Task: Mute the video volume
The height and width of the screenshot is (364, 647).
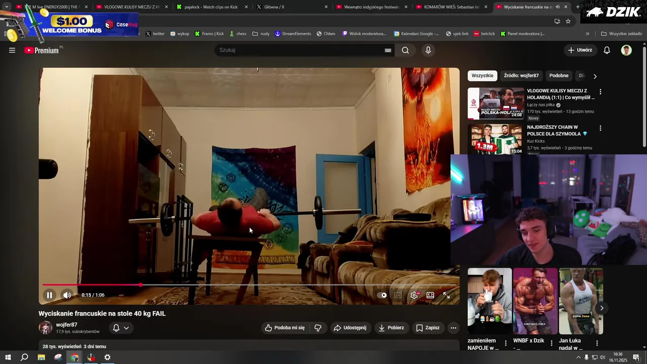Action: click(67, 295)
